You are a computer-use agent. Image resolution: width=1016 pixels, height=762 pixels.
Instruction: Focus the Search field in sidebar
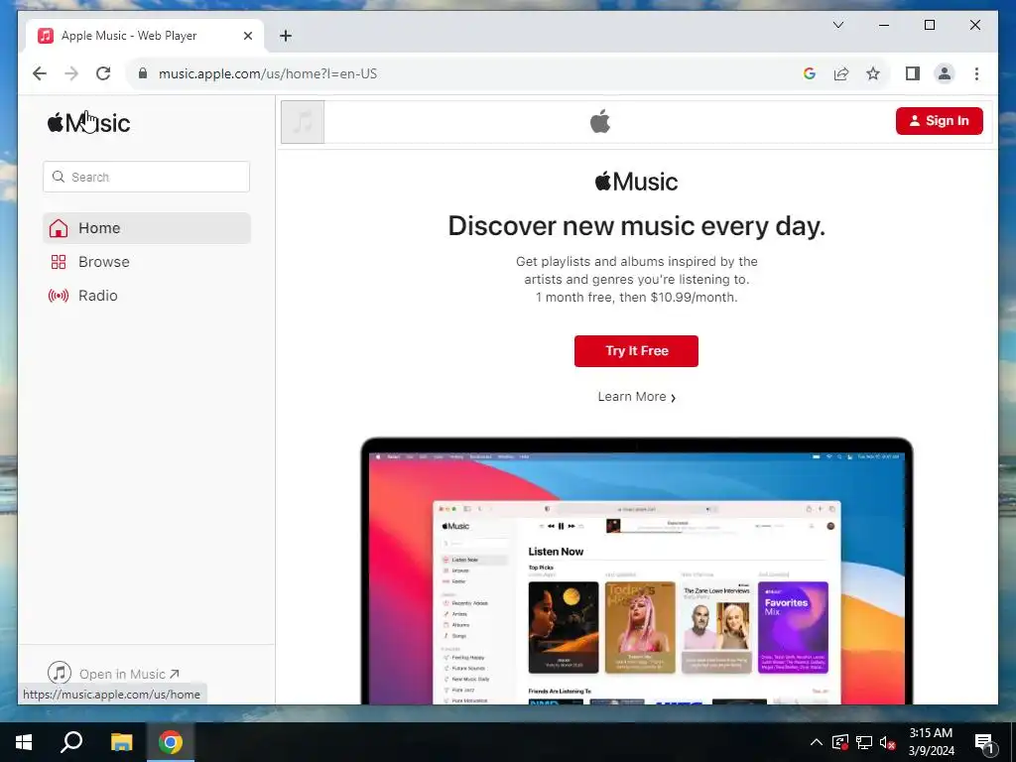tap(147, 177)
